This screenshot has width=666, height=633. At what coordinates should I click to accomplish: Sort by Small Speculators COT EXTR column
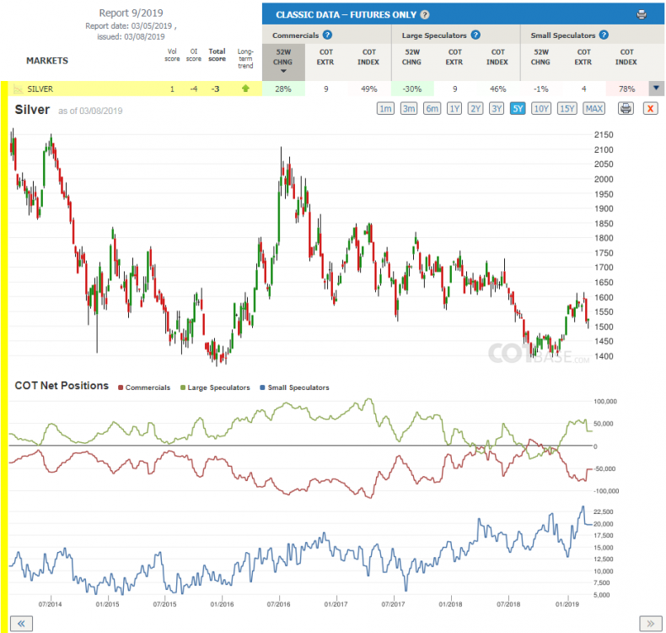click(x=583, y=57)
